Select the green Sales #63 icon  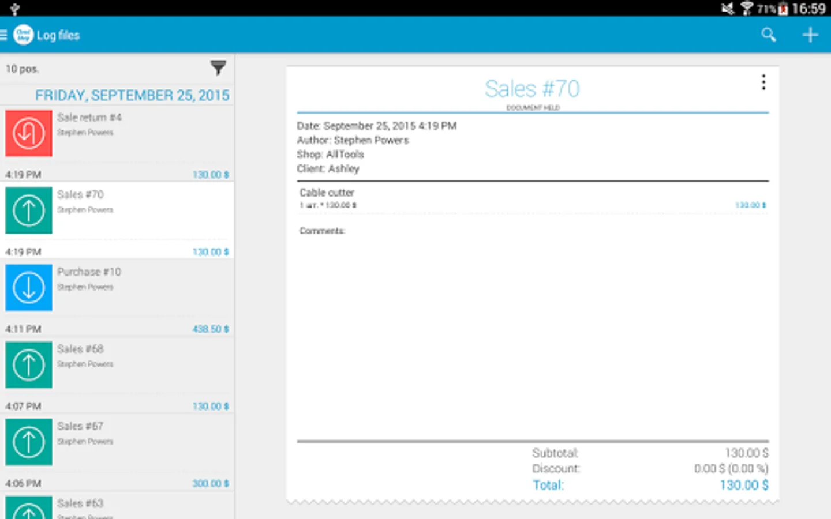point(29,508)
